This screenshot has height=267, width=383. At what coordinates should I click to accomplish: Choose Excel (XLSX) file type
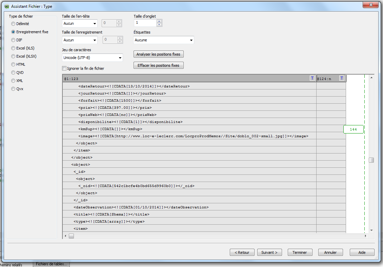(x=13, y=56)
